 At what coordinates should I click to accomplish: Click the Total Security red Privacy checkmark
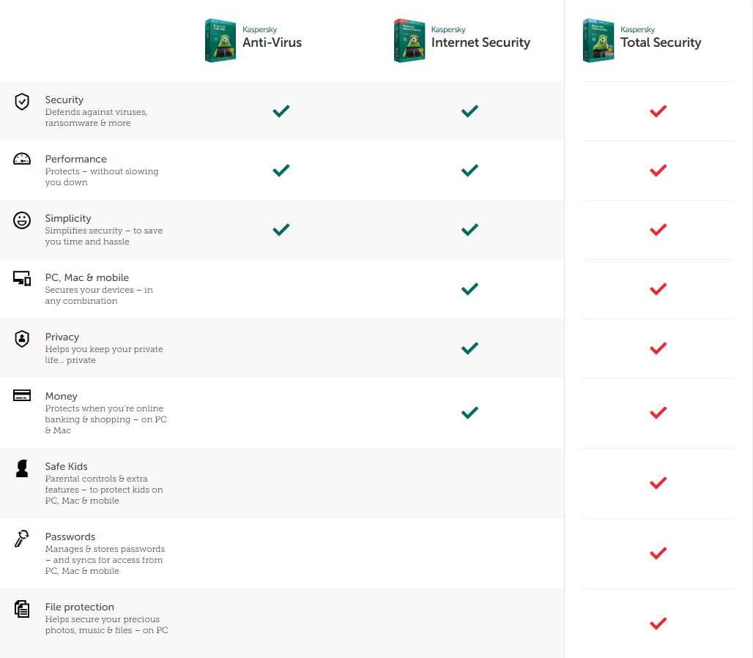coord(658,348)
